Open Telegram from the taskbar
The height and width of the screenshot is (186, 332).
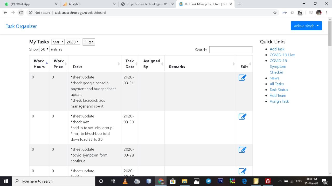pos(208,181)
